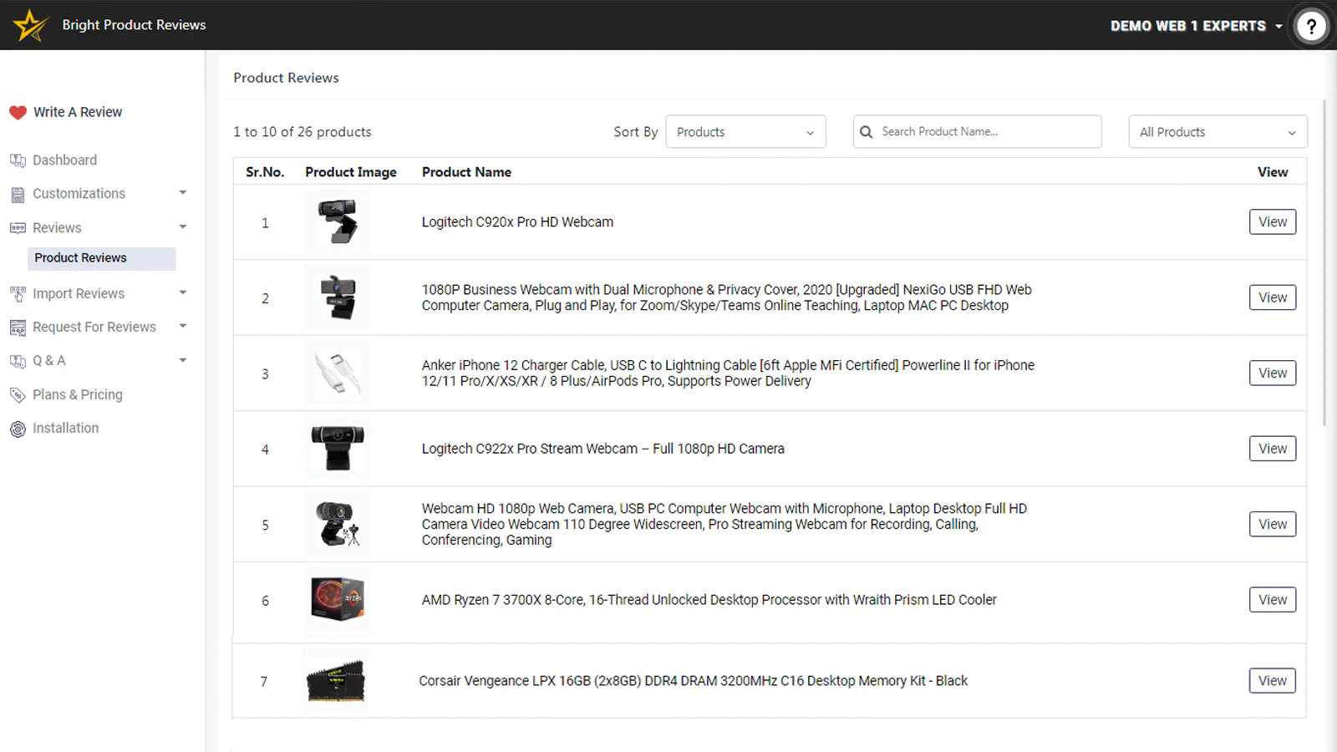This screenshot has width=1337, height=752.
Task: Click the Product Name column header
Action: tap(466, 172)
